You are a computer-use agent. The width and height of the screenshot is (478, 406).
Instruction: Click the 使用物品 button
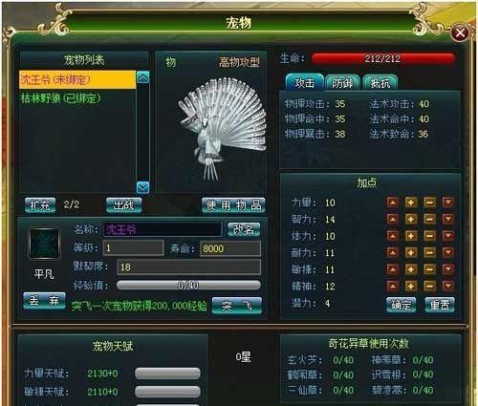click(x=233, y=205)
